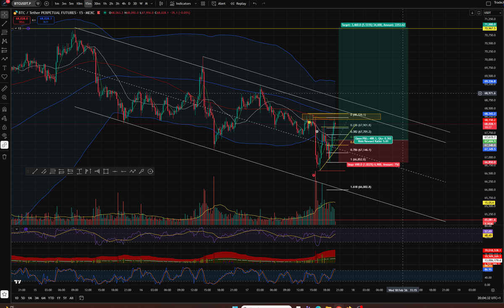Open indicator templates grid icon
Image resolution: width=504 pixels, height=308 pixels.
point(203,3)
